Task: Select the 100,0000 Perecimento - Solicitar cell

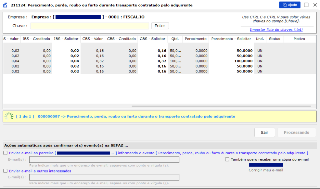Action: (231, 61)
